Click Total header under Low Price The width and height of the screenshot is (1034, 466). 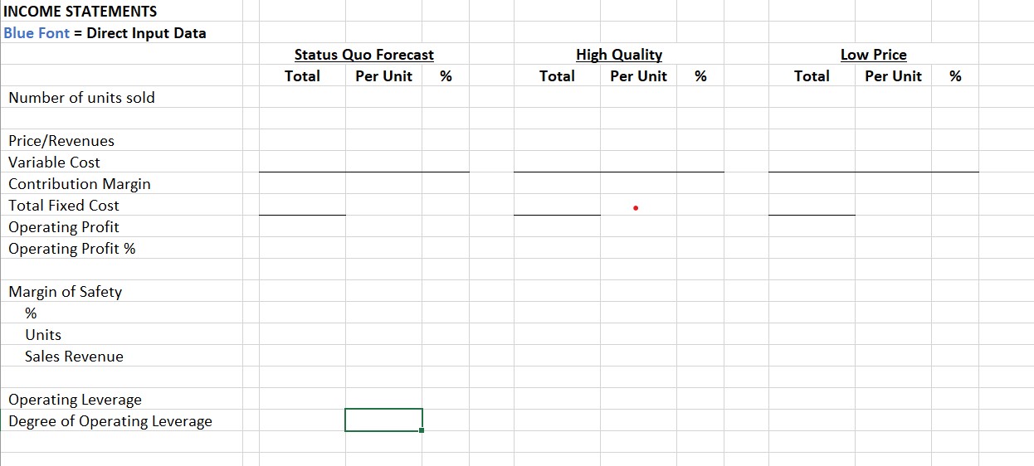click(x=812, y=76)
